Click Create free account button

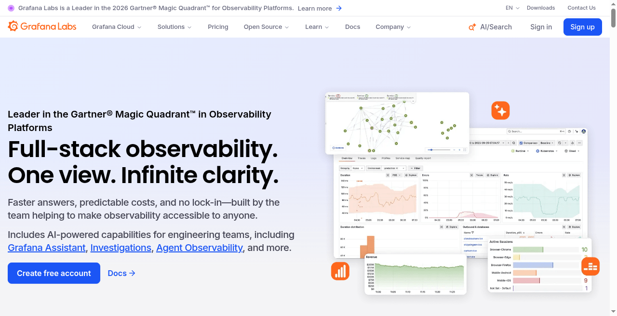(54, 273)
